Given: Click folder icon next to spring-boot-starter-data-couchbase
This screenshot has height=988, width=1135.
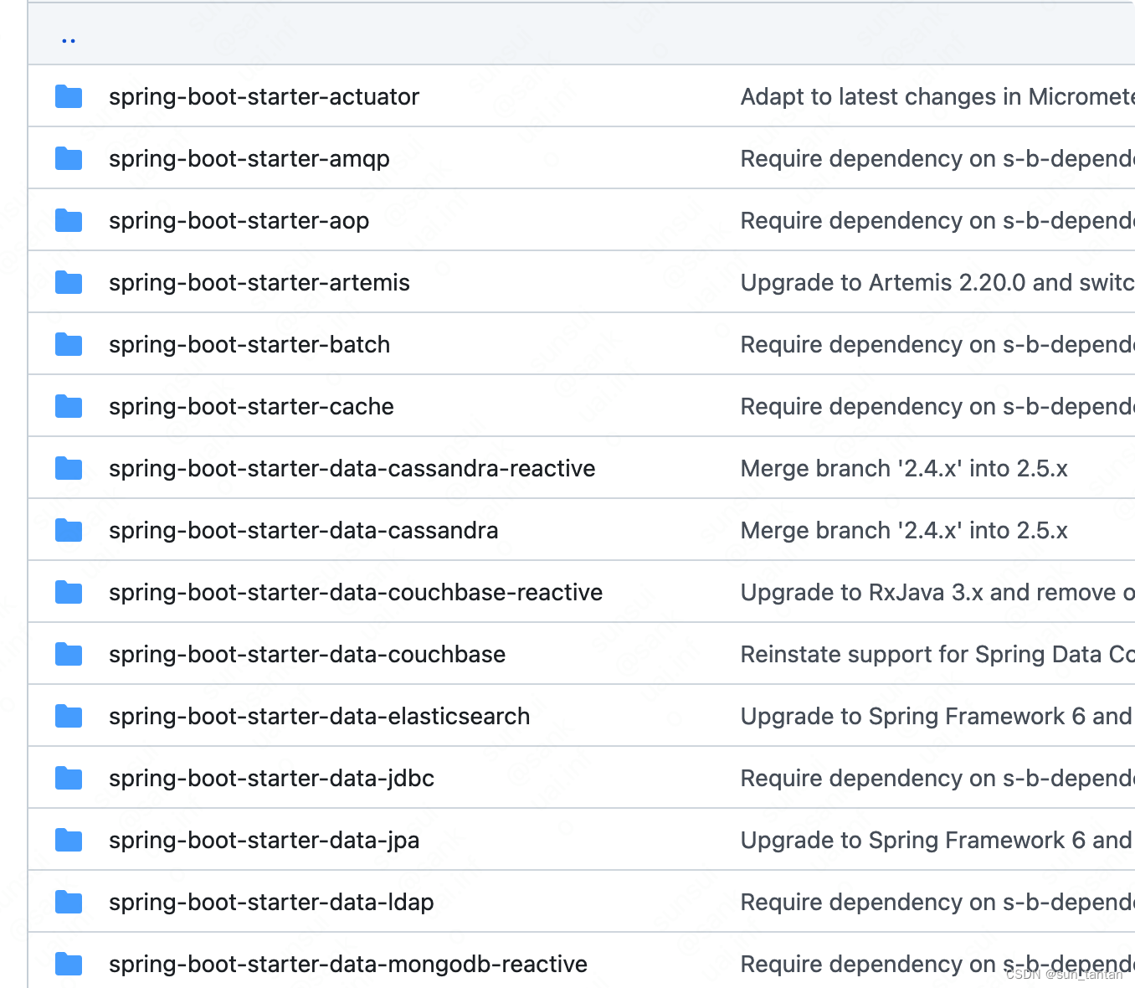Looking at the screenshot, I should [69, 655].
